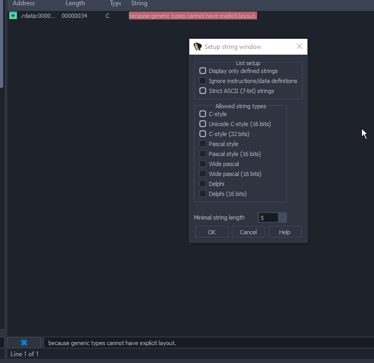Check the plain Wide pascal option
The height and width of the screenshot is (363, 374).
pyautogui.click(x=203, y=164)
